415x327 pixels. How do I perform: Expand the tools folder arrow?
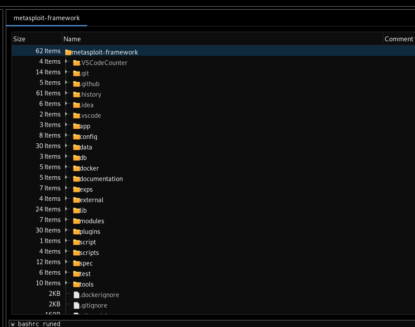coord(66,283)
